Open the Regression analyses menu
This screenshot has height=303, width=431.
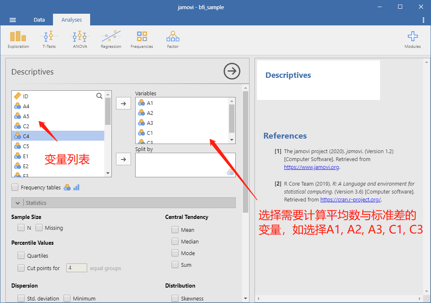(111, 40)
